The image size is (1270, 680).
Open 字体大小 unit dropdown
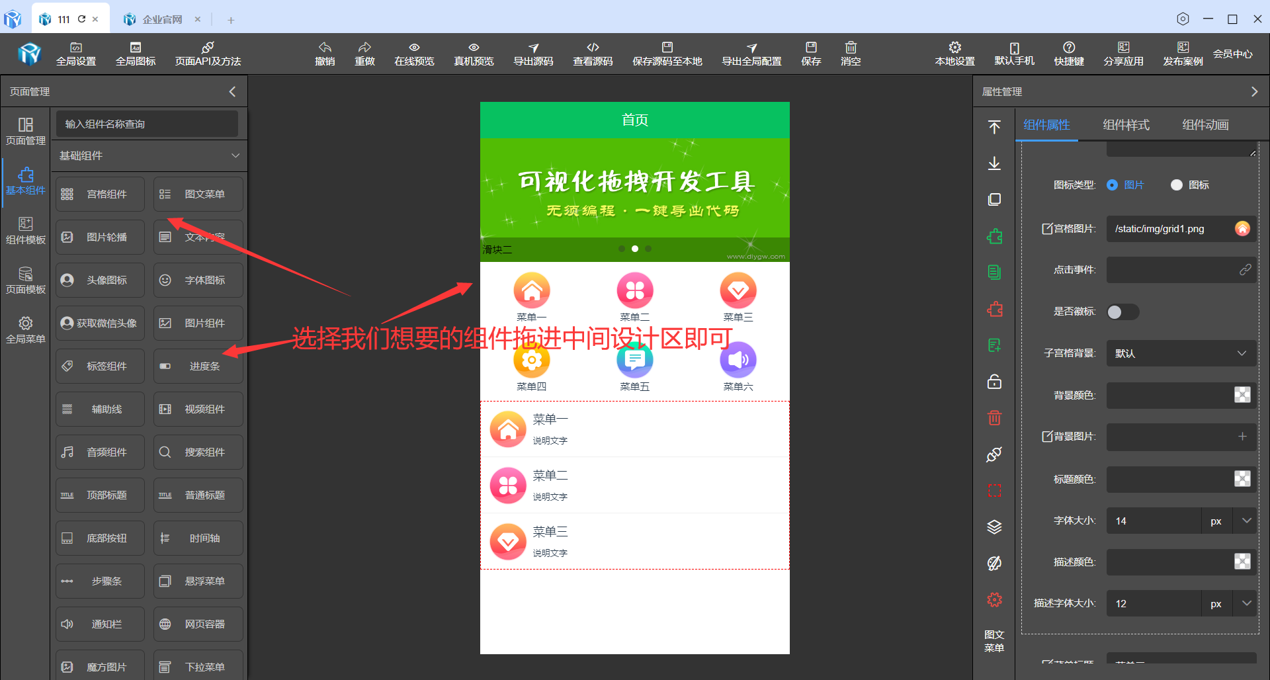[1247, 521]
